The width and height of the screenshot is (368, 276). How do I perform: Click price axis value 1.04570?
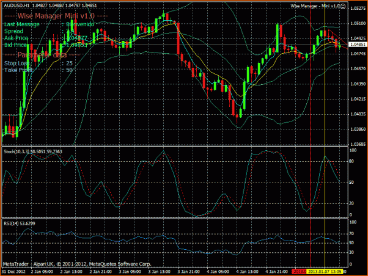tap(358, 69)
